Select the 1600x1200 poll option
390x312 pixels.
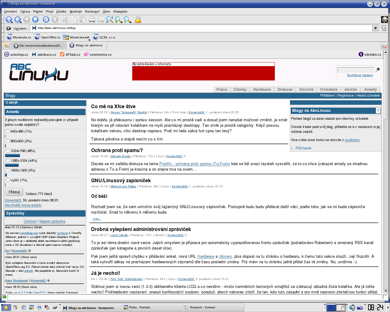[8, 170]
